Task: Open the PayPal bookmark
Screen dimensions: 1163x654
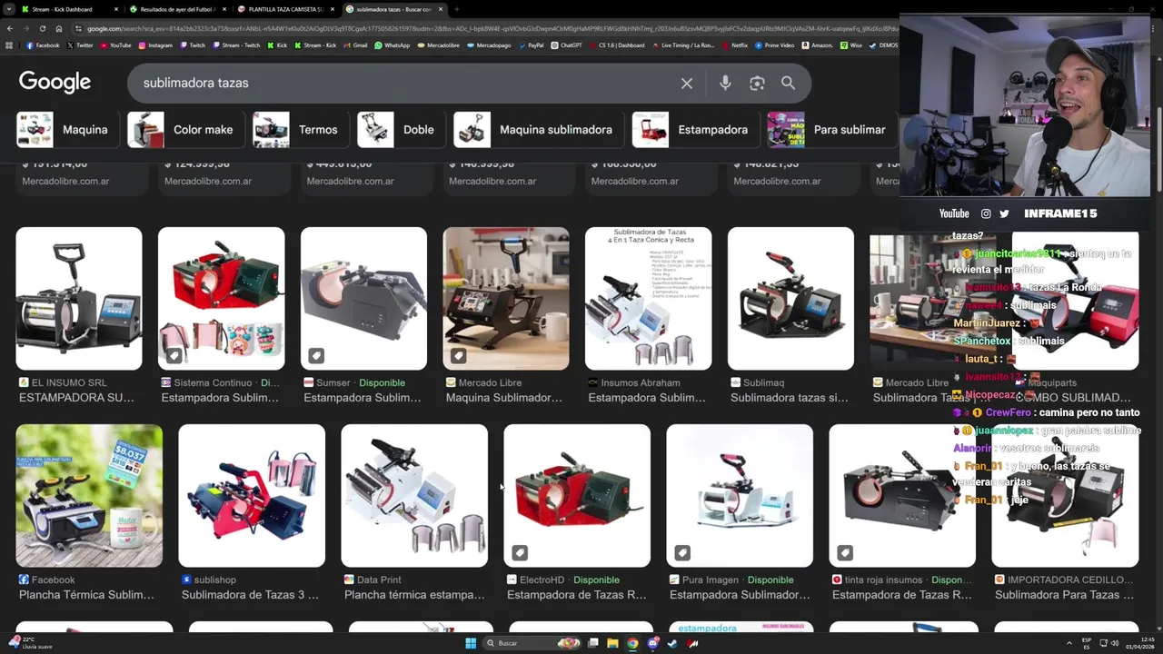Action: pos(531,45)
